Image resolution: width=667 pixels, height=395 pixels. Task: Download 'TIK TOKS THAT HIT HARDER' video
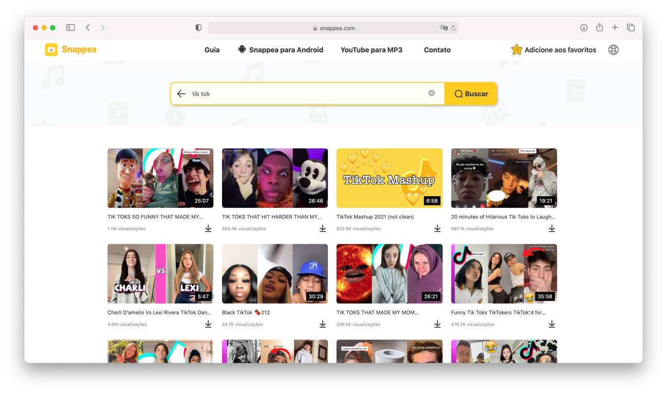(x=323, y=228)
